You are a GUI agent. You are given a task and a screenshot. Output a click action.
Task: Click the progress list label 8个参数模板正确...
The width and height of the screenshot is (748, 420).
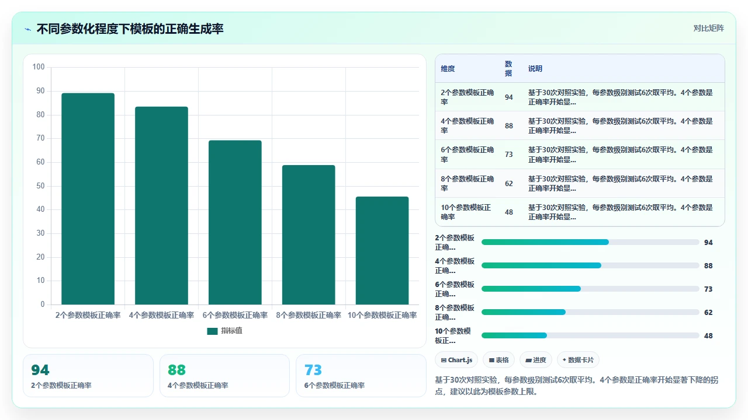455,312
